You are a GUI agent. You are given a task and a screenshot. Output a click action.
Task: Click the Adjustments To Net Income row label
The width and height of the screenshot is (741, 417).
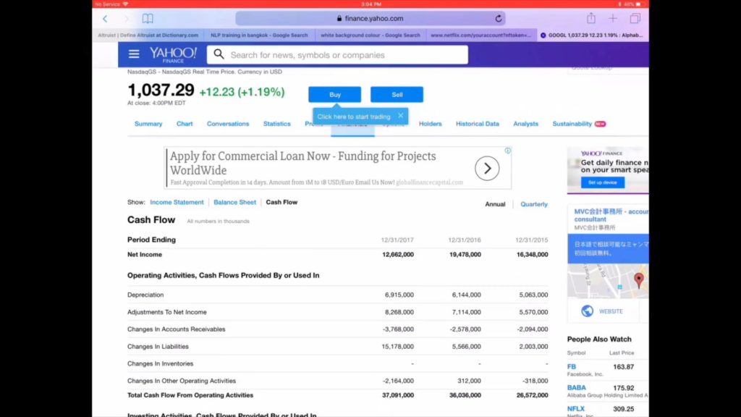point(167,312)
